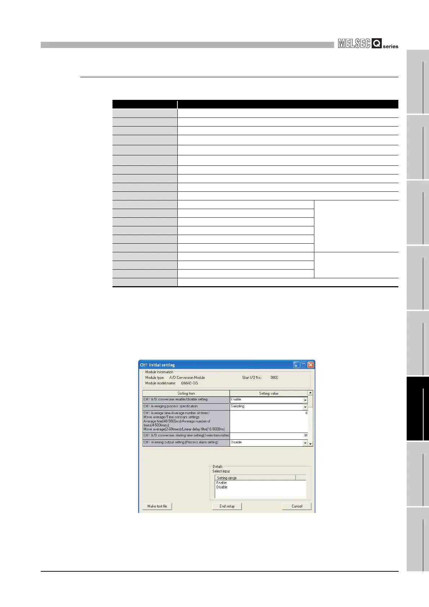The height and width of the screenshot is (607, 429).
Task: Click the CH1 Initial setting title bar
Action: (227, 365)
